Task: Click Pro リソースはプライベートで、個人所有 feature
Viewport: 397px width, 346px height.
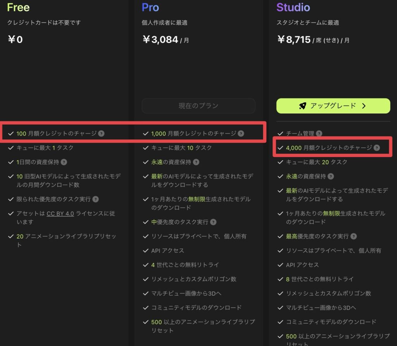Action: tap(199, 236)
